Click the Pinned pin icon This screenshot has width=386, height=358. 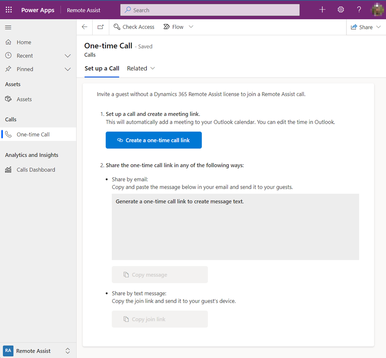[8, 69]
